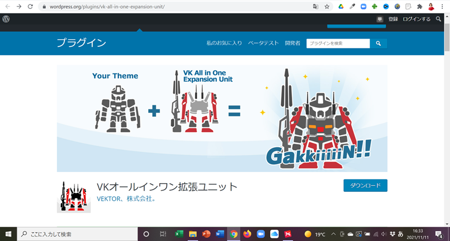Screen dimensions: 450x241
Task: Open the red X app on taskbar
Action: 288,234
